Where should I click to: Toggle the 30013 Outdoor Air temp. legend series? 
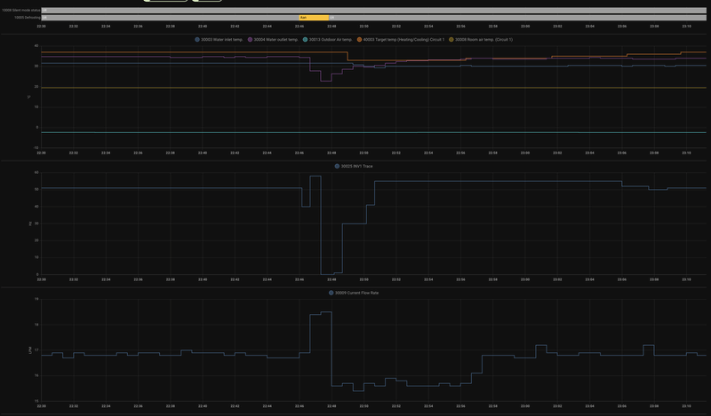coord(327,39)
